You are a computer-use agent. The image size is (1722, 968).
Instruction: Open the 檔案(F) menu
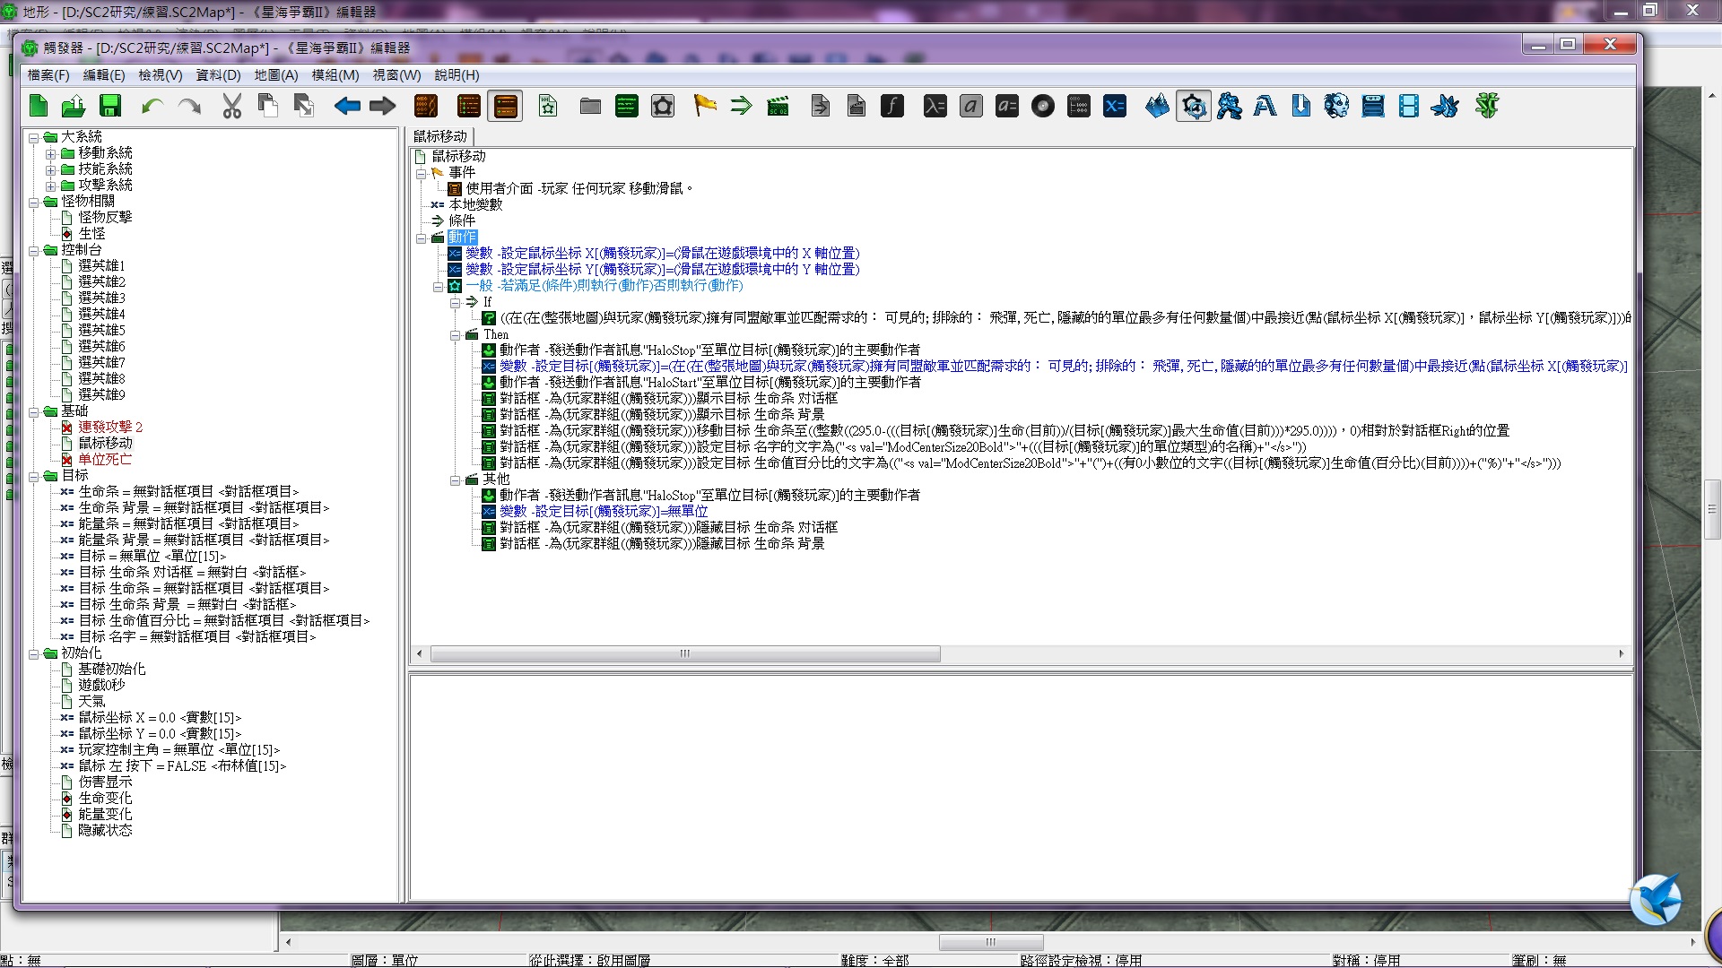pyautogui.click(x=48, y=75)
